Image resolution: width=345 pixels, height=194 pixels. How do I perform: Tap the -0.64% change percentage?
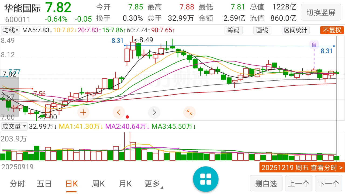56,19
